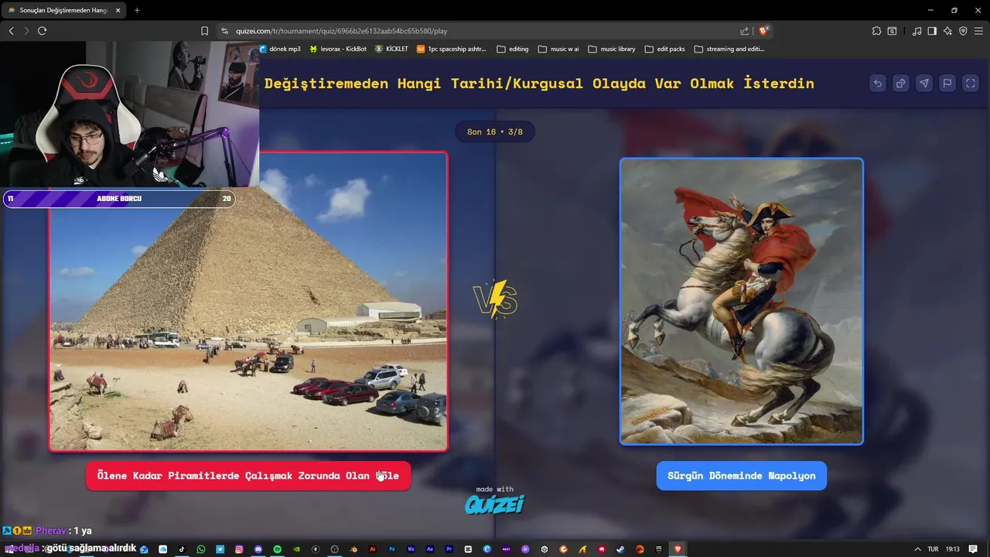Open the tab search window icon

[892, 31]
